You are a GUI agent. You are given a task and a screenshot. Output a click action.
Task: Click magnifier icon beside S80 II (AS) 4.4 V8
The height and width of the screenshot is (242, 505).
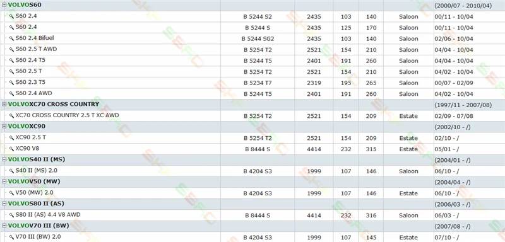(x=11, y=215)
